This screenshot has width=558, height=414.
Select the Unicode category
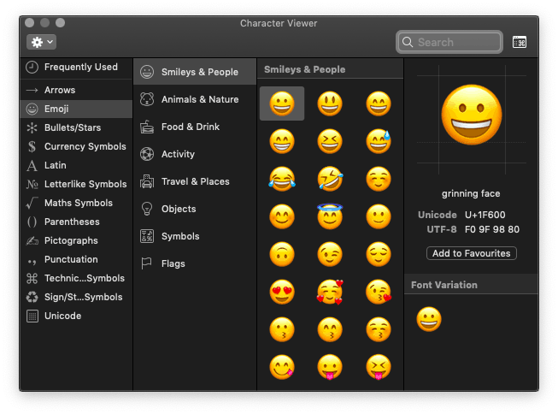pos(76,316)
